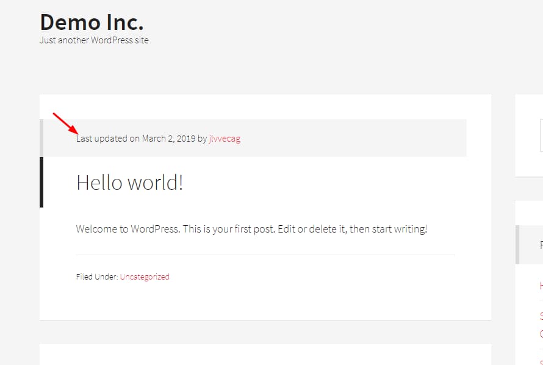Open the Hello world! post title
The image size is (543, 365).
[x=130, y=182]
